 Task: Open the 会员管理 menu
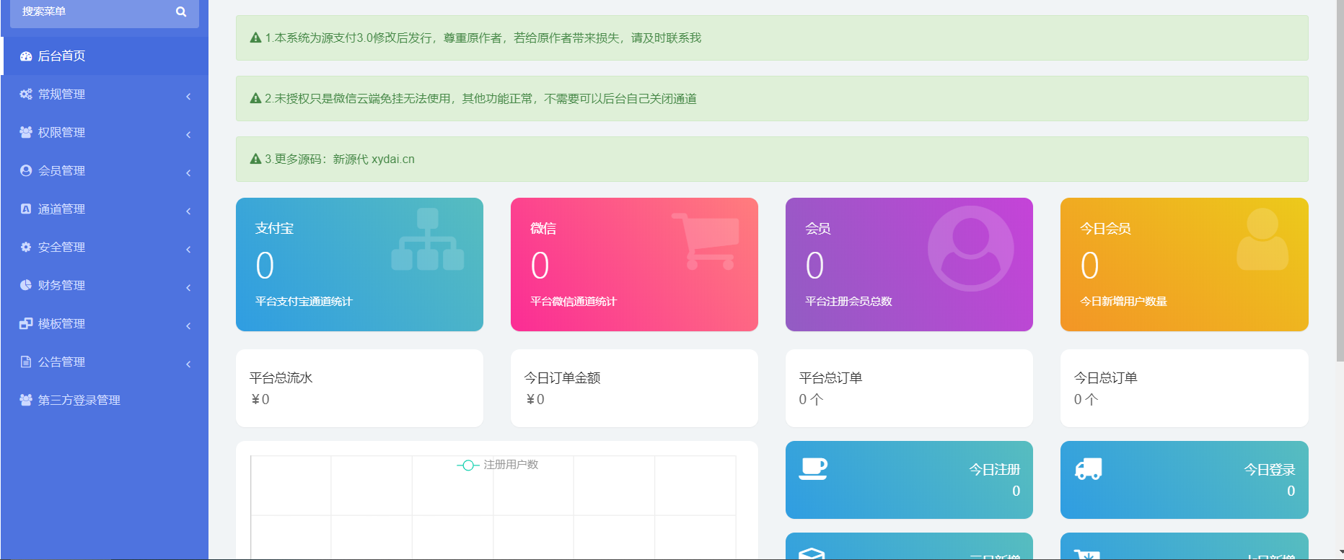click(x=105, y=171)
